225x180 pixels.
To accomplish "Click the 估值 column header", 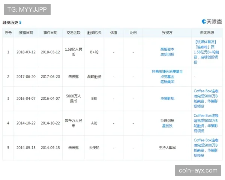I will coord(114,33).
